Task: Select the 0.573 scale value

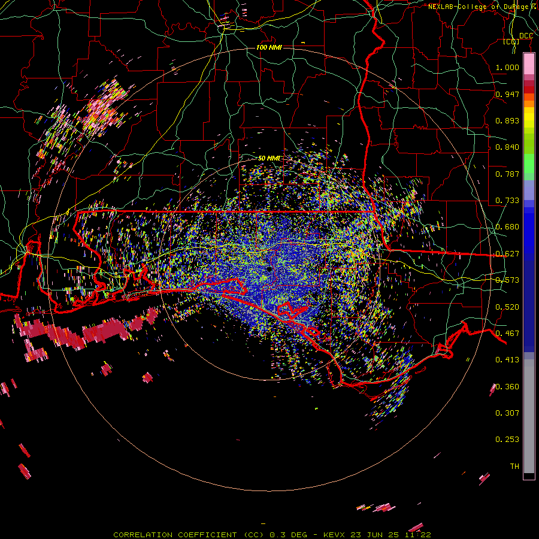Action: tap(507, 280)
